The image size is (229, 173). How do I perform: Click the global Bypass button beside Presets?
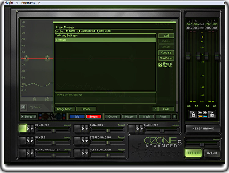[212, 153]
